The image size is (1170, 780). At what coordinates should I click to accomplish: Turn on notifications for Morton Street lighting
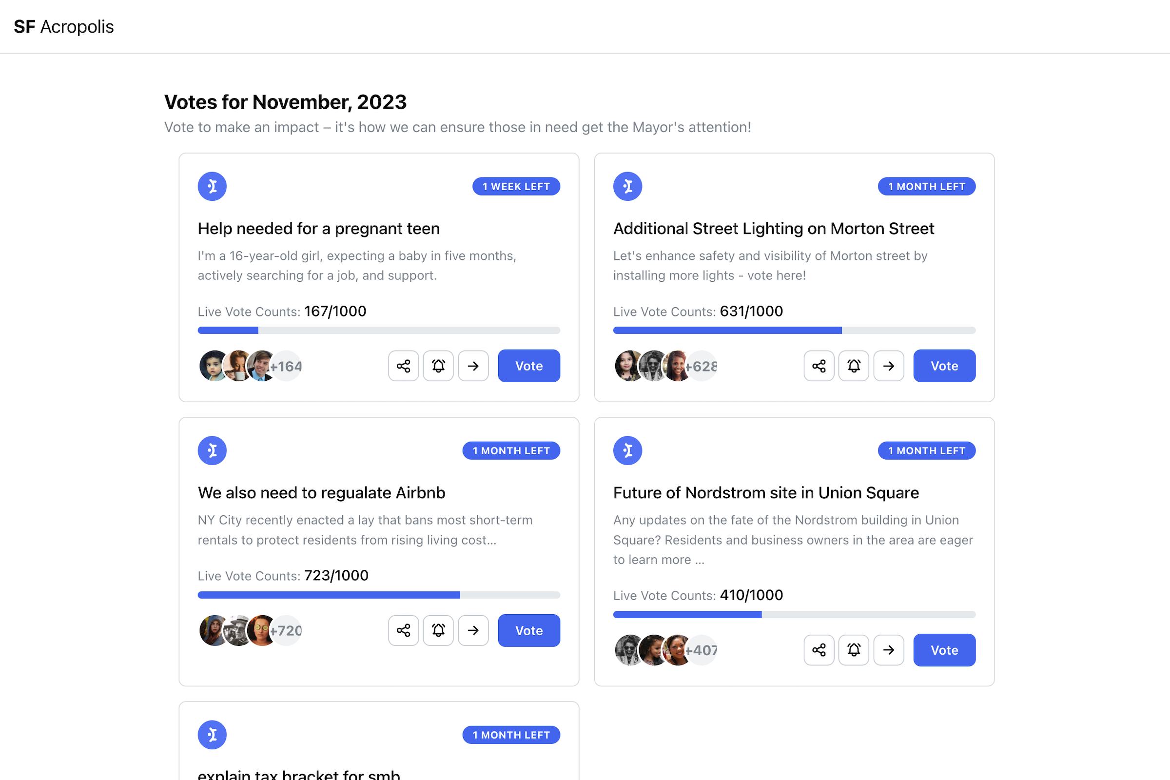(854, 366)
